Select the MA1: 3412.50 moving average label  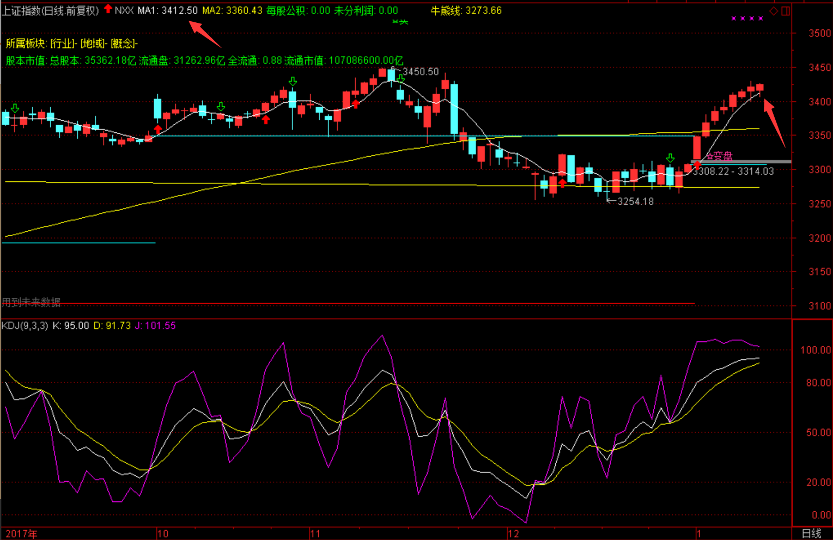(168, 10)
